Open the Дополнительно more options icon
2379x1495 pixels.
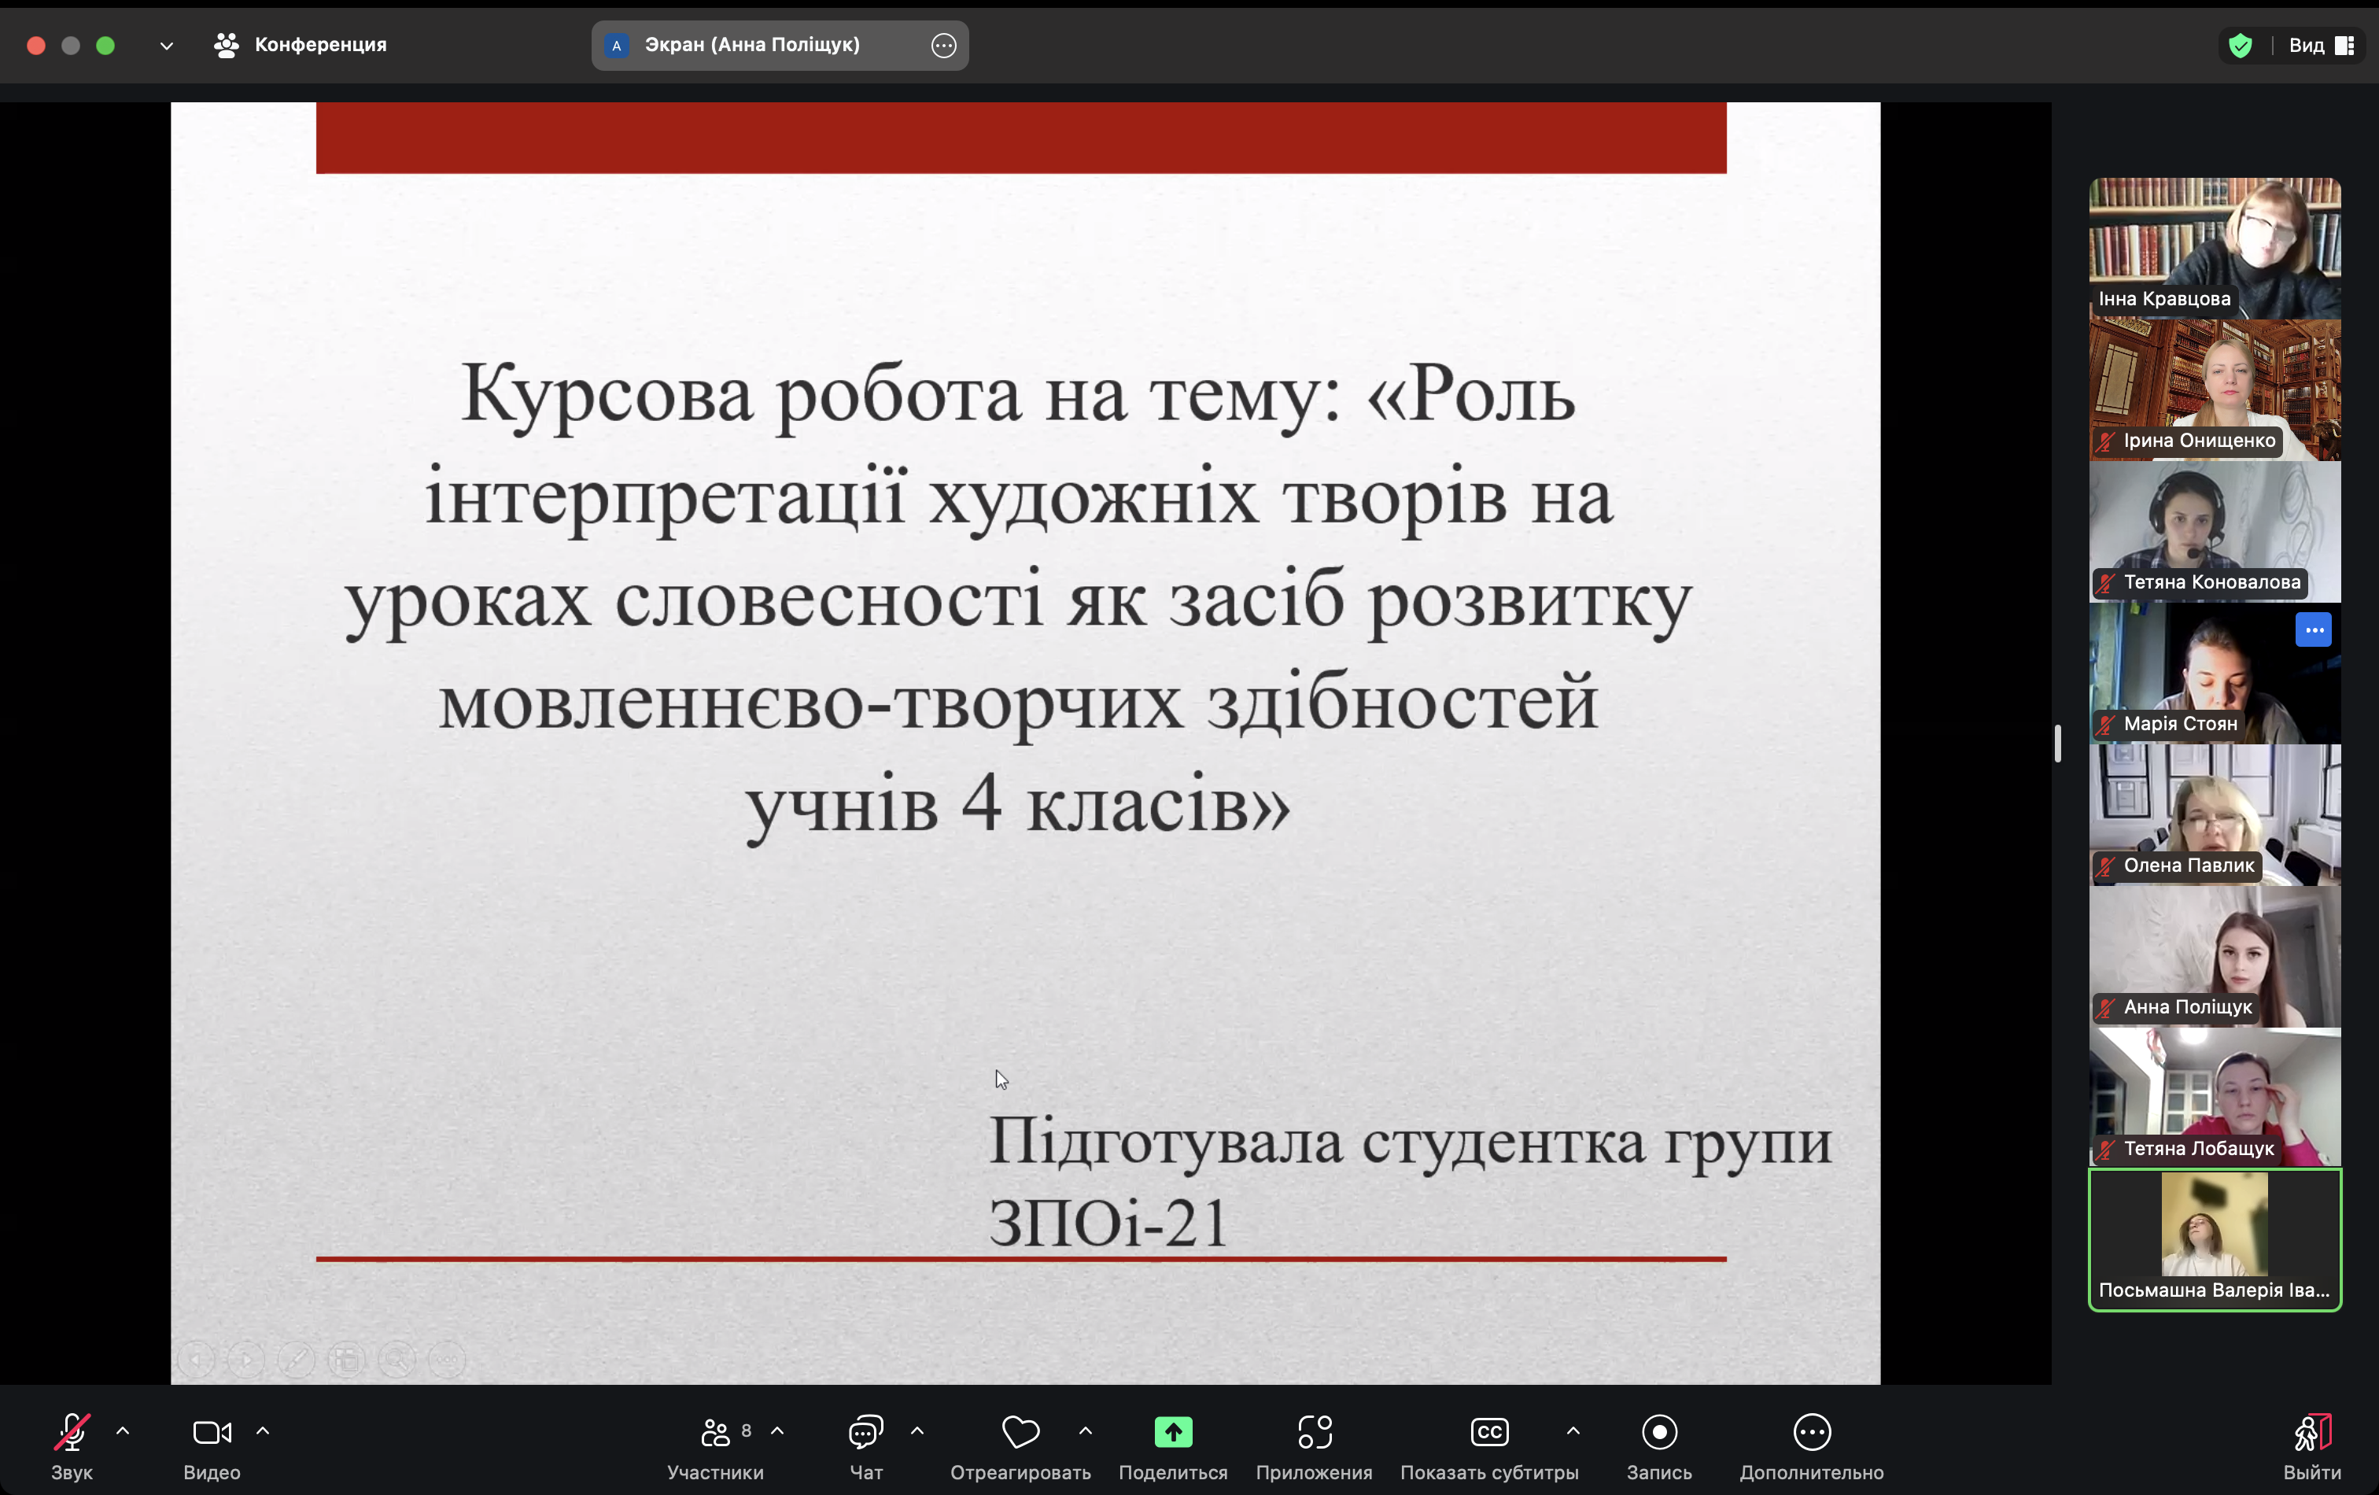[1811, 1434]
